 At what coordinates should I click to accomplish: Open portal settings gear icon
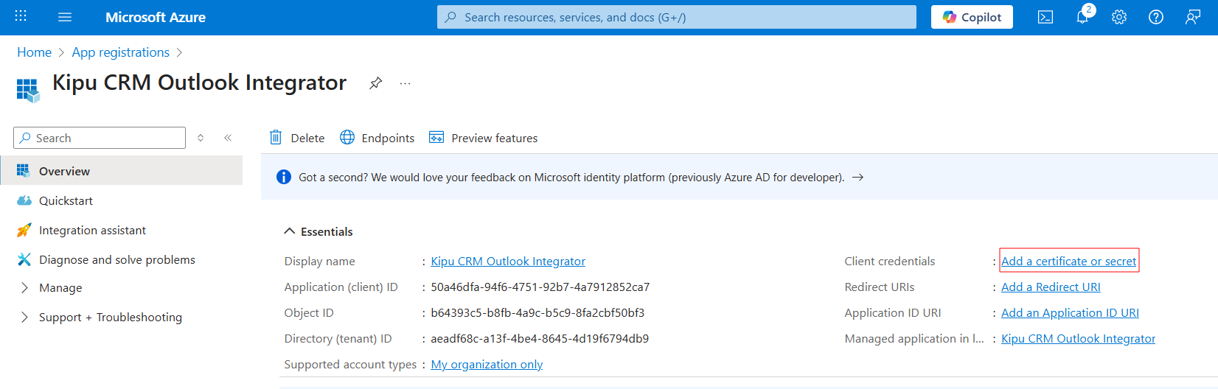pyautogui.click(x=1118, y=17)
